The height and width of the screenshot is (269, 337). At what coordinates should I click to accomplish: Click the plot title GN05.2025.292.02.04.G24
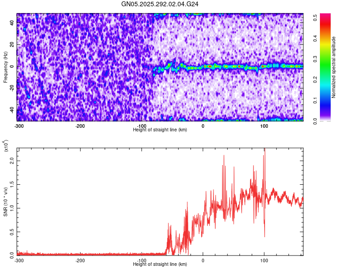tap(160, 4)
